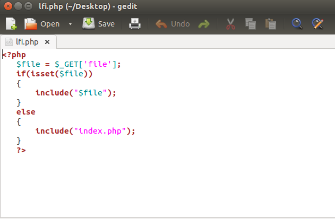Maximize the gedit window

[x=29, y=6]
